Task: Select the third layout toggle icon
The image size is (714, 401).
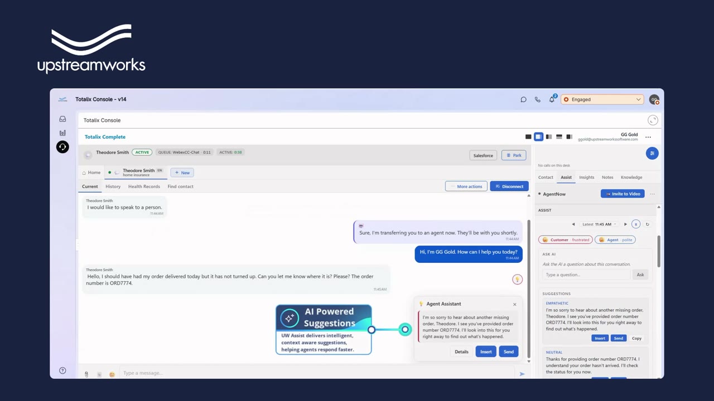Action: pos(549,136)
